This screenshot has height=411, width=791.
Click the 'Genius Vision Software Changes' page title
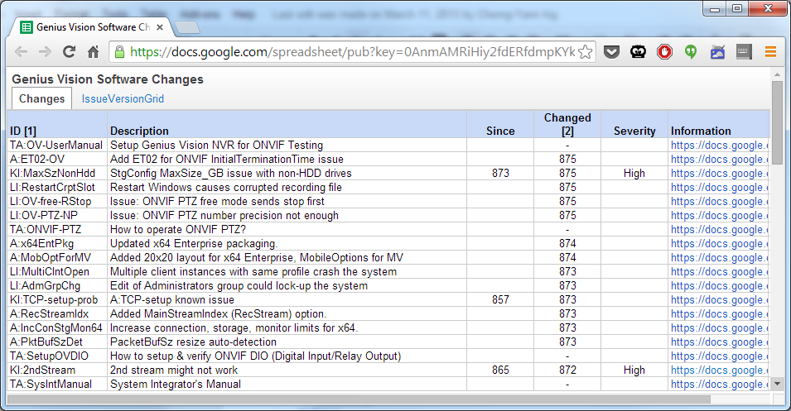(x=108, y=79)
